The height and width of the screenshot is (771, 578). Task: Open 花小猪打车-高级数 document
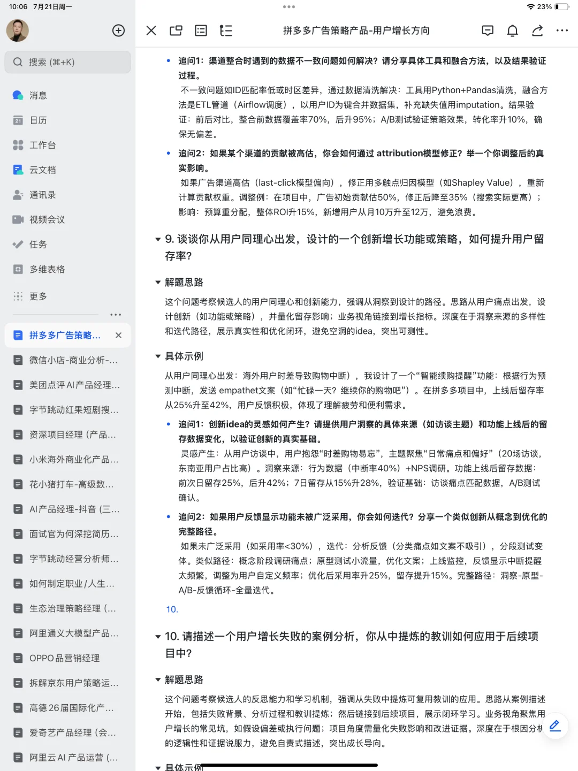click(x=67, y=484)
